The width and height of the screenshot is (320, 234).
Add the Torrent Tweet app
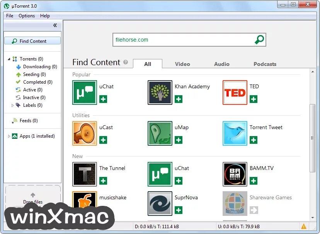[254, 140]
